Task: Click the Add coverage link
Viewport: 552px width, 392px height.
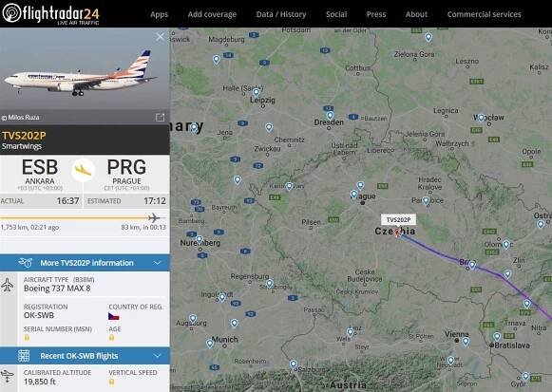Action: point(212,14)
